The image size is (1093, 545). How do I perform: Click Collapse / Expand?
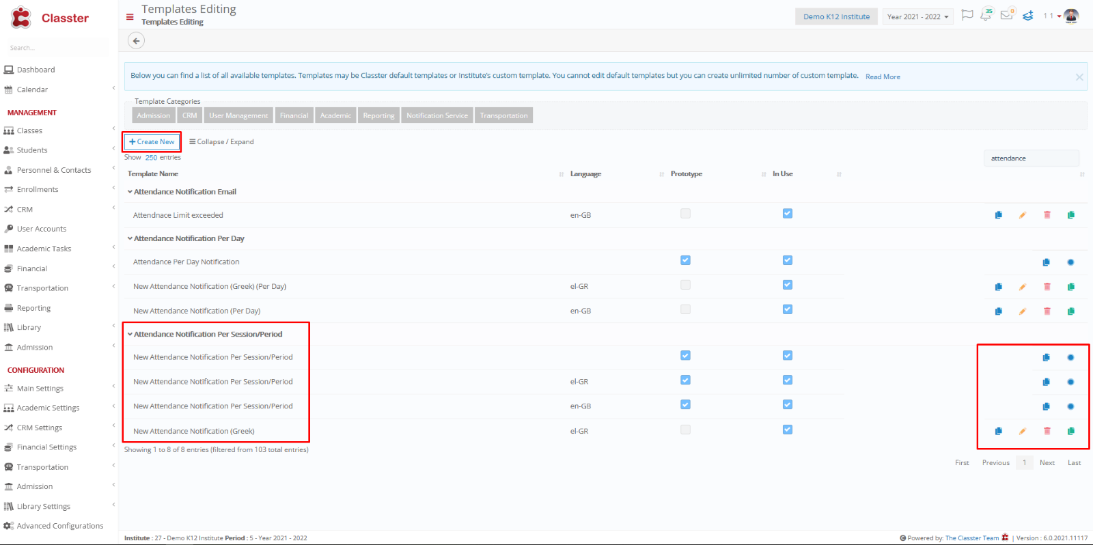(221, 142)
